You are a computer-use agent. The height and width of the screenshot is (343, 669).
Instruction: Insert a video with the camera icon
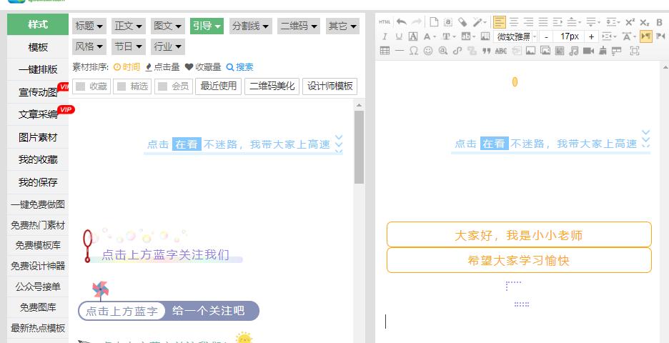click(x=588, y=51)
